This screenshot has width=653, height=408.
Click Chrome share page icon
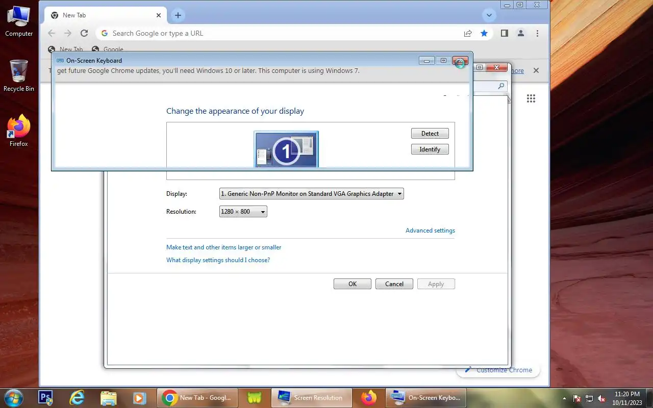(x=468, y=33)
